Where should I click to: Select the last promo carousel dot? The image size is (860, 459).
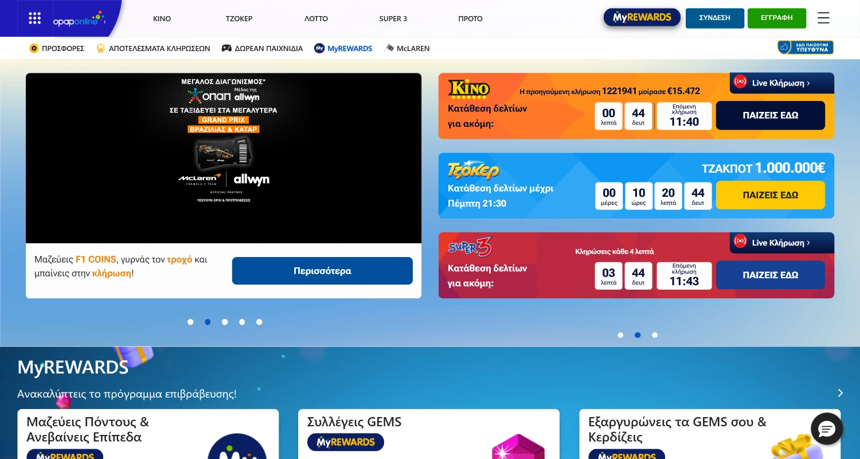coord(259,322)
